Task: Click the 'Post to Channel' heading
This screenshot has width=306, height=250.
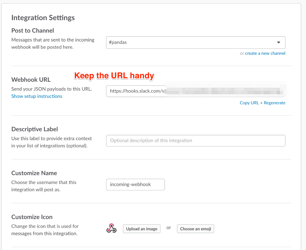Action: tap(33, 31)
